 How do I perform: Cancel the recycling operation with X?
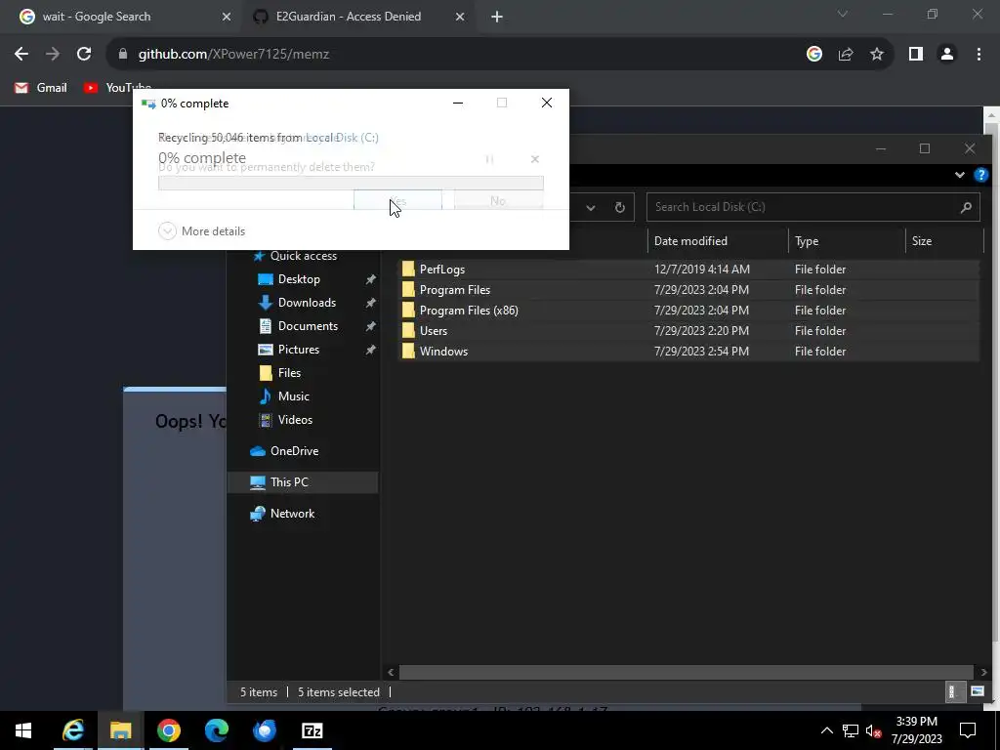(535, 159)
